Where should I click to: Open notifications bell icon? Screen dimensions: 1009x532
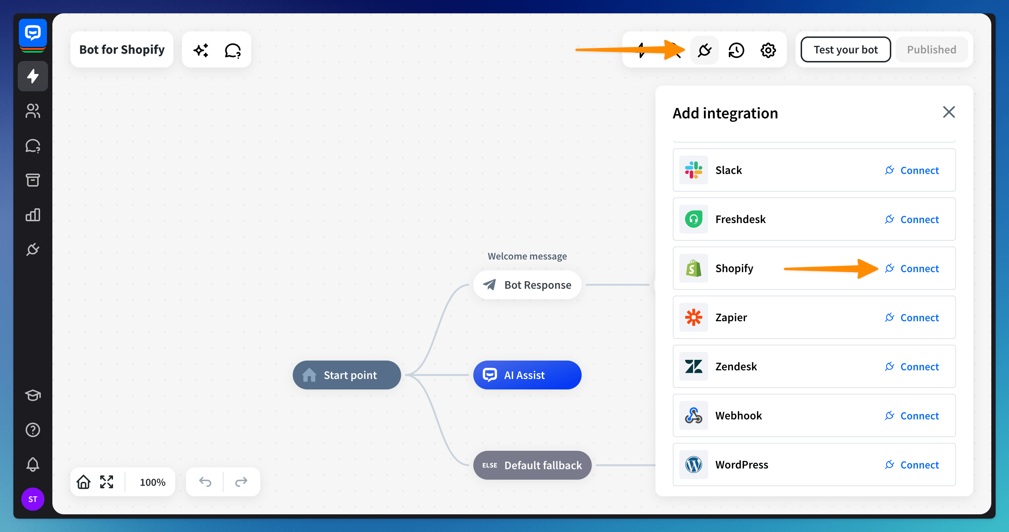(33, 464)
